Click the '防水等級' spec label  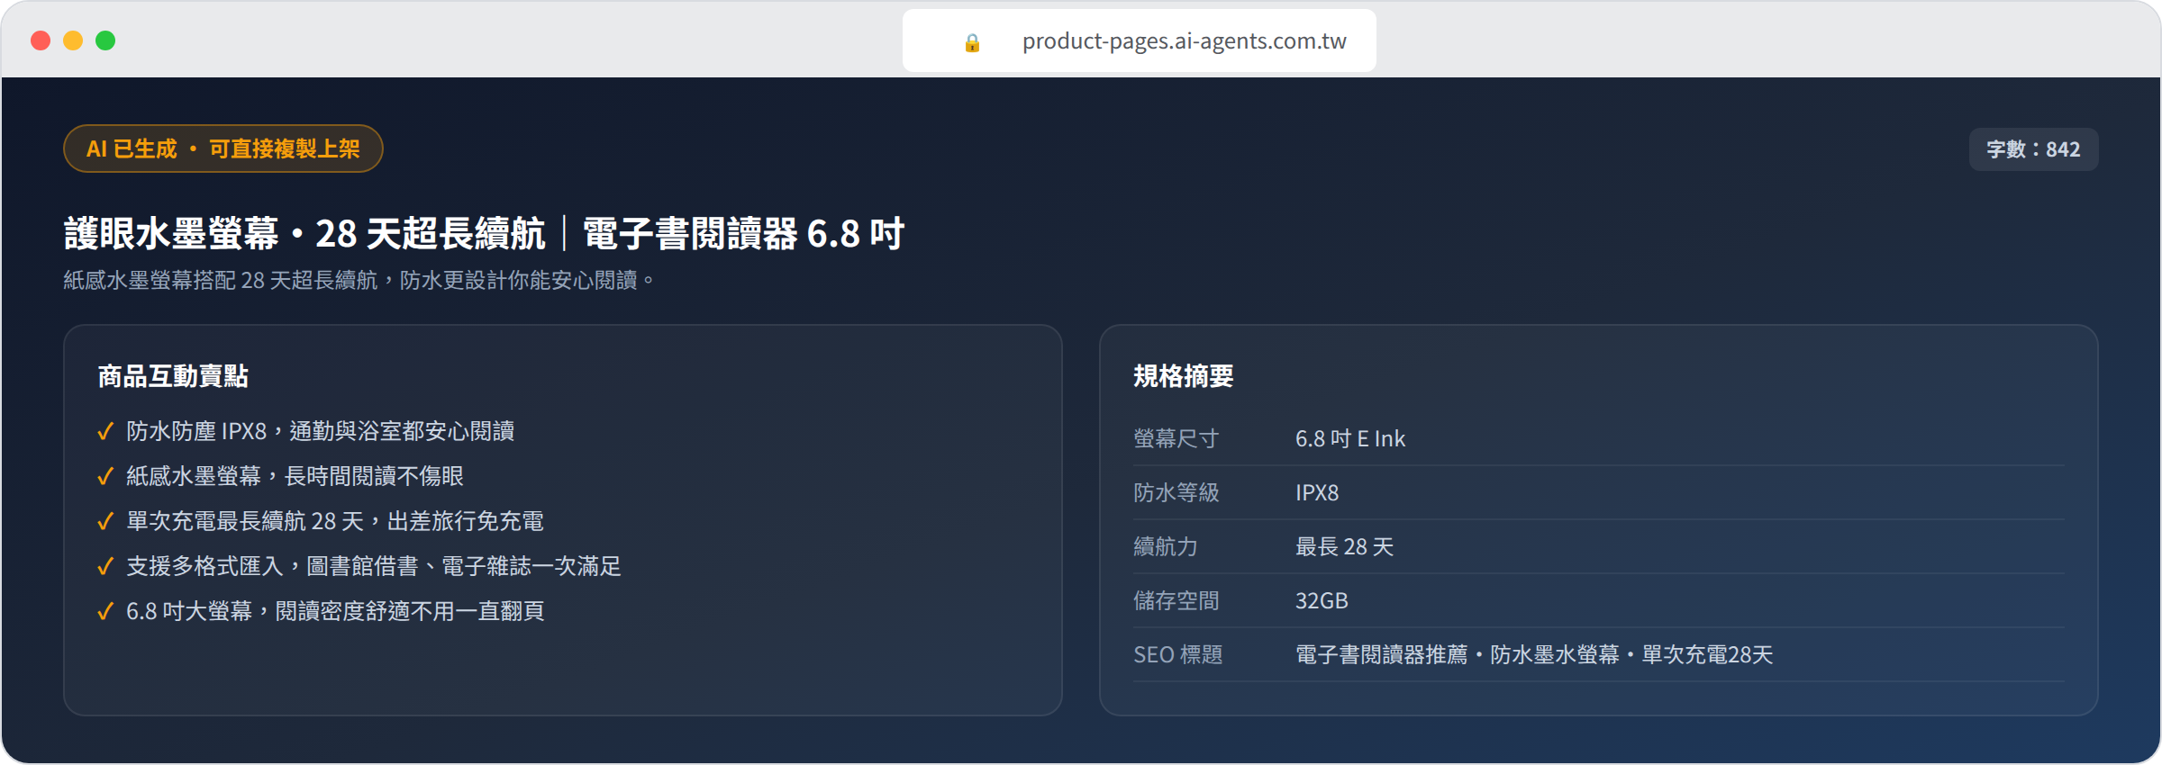click(1176, 493)
